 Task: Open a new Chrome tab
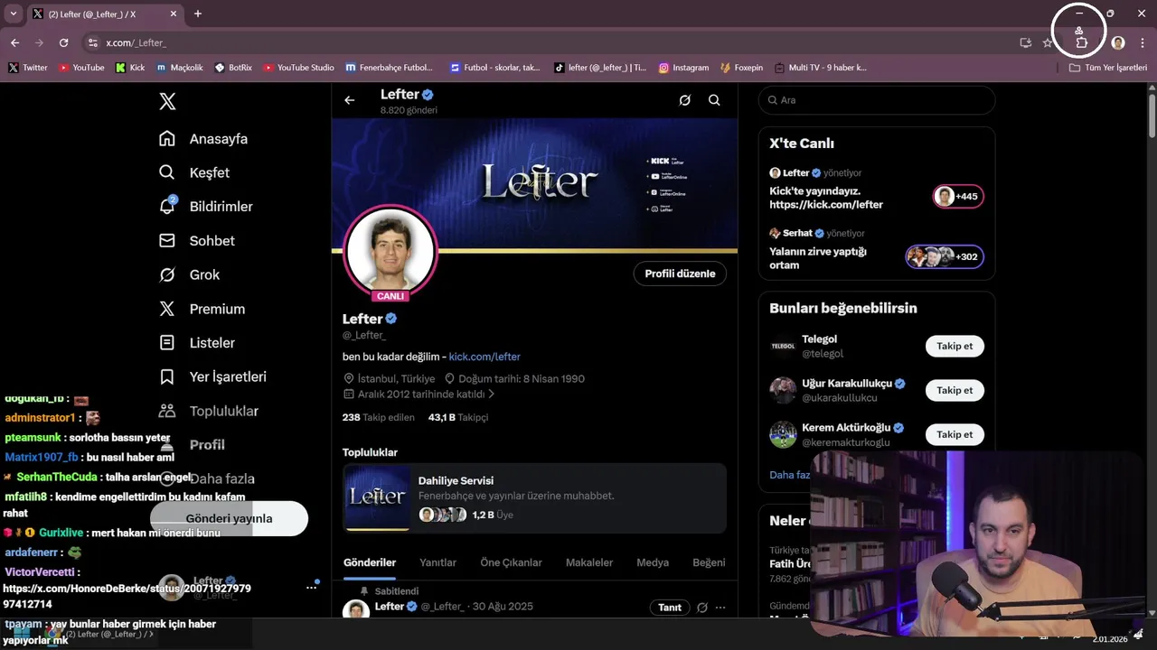click(x=198, y=14)
